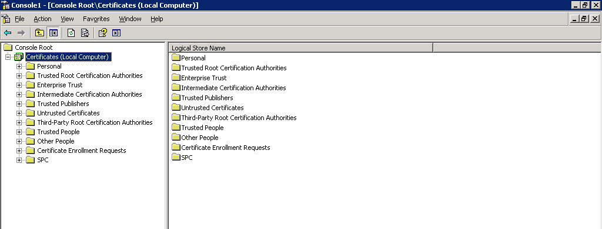Expand the Untrusted Certificates tree node
Image resolution: width=602 pixels, height=229 pixels.
(x=19, y=113)
